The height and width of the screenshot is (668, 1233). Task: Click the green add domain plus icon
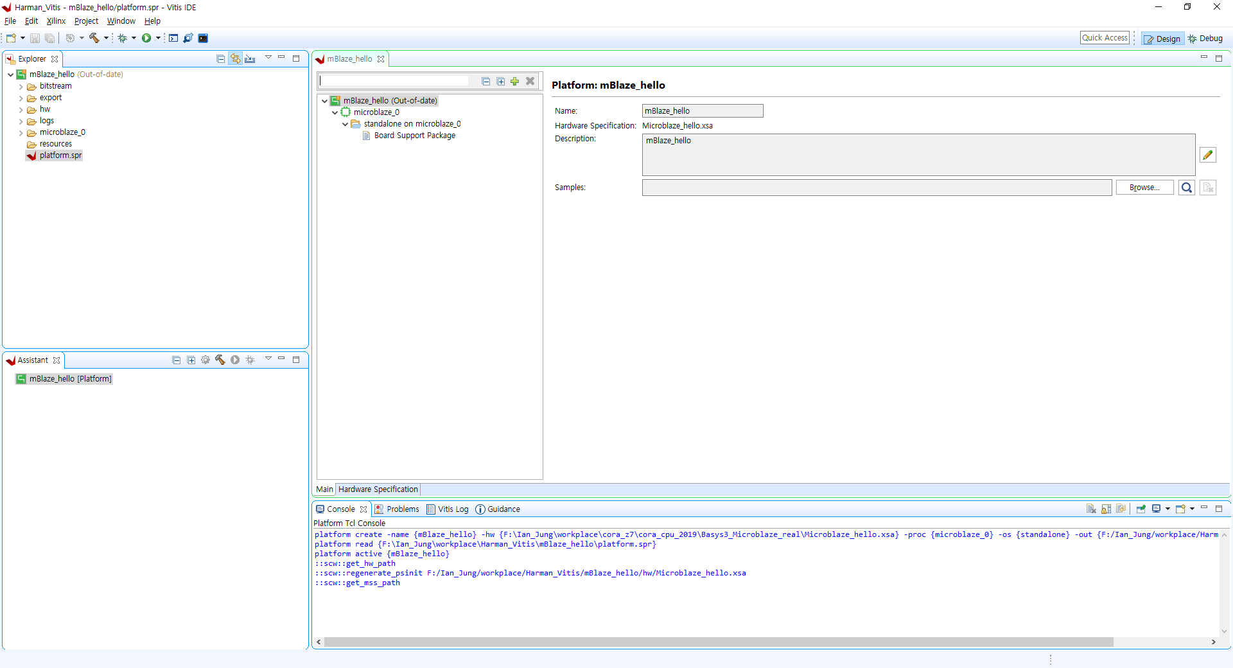[515, 82]
